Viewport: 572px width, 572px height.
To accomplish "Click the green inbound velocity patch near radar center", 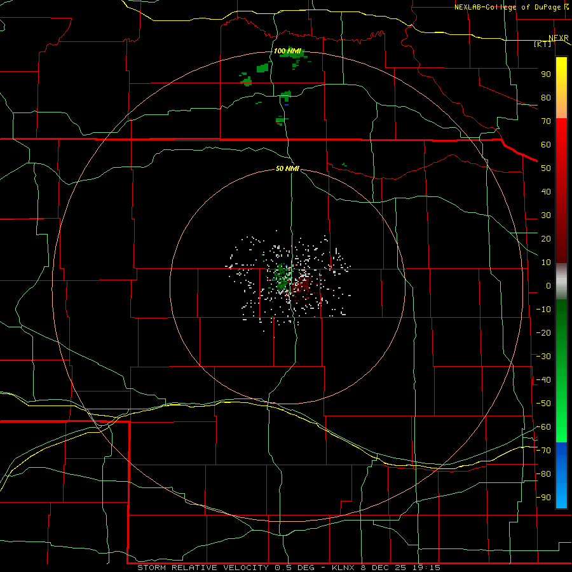I will [x=282, y=276].
